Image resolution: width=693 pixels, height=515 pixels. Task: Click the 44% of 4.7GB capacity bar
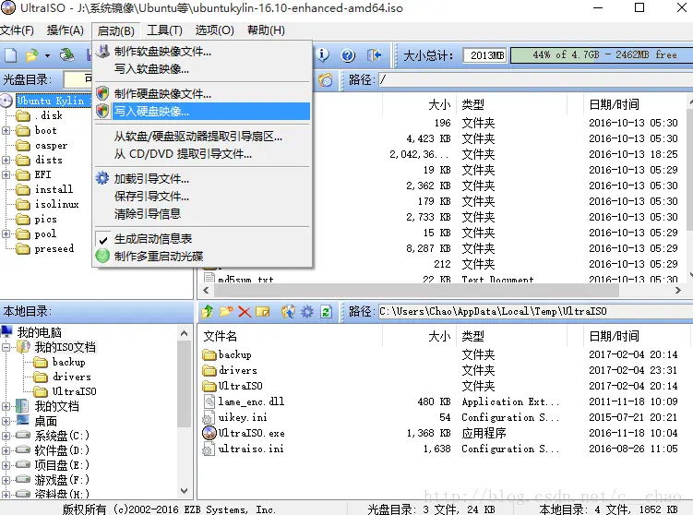point(602,55)
